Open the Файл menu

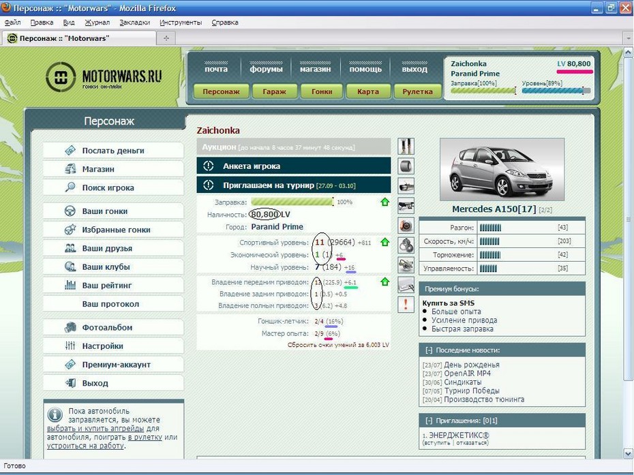12,22
